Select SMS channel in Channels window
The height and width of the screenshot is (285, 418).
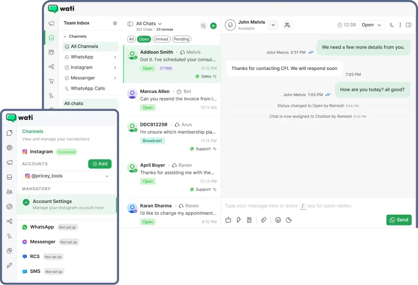[x=43, y=271]
